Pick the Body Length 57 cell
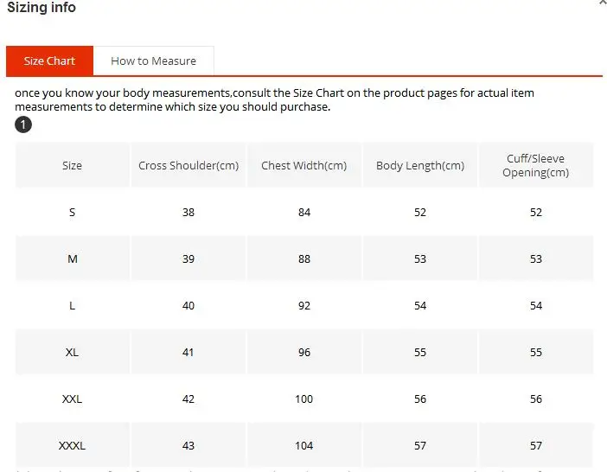The height and width of the screenshot is (472, 607). point(420,445)
